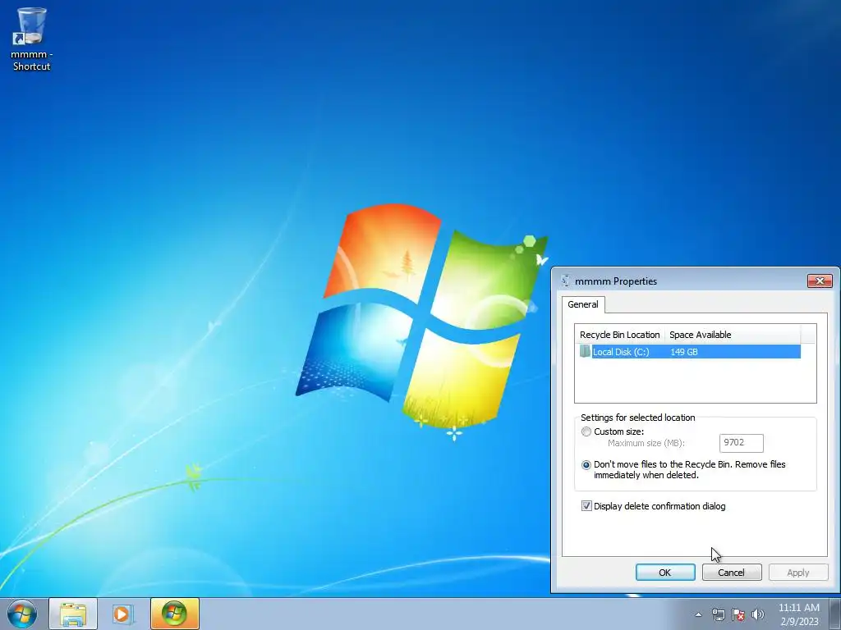Switch to the General tab
Image resolution: width=841 pixels, height=630 pixels.
click(x=583, y=304)
